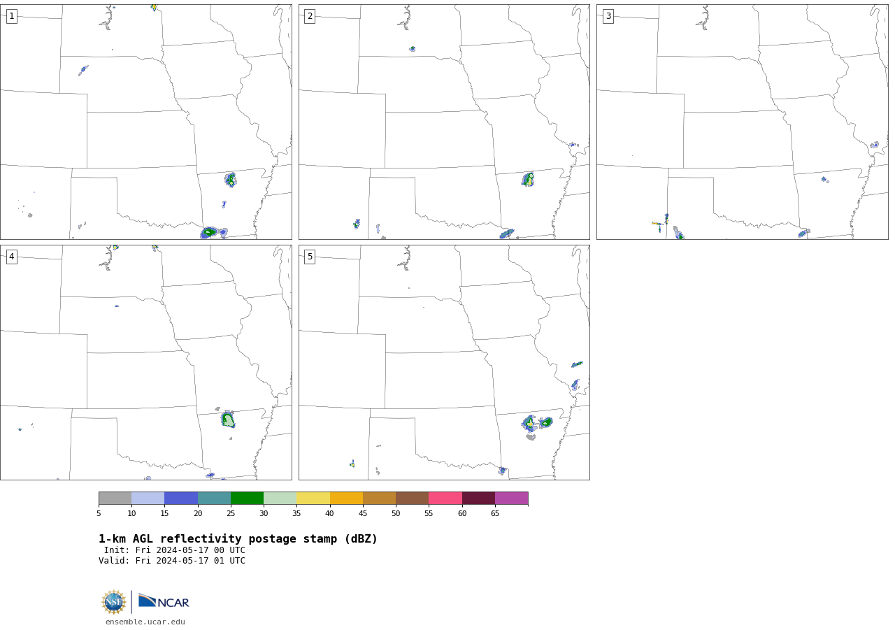The image size is (895, 630).
Task: Select the yellow 35-40 dBZ swatch
Action: [x=313, y=499]
